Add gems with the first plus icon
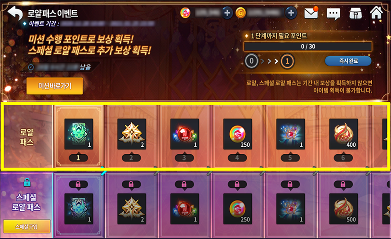This screenshot has height=239, width=391. pyautogui.click(x=227, y=13)
